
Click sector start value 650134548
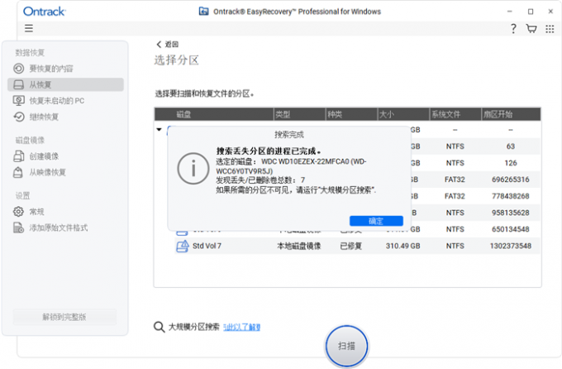(511, 229)
